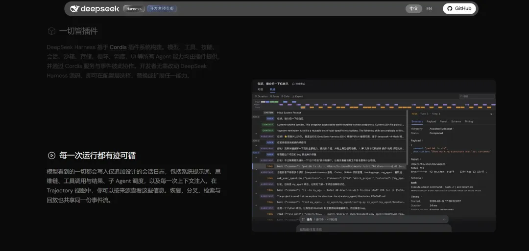Click the 每一次运行都有迹可循 heading
The image size is (529, 251).
click(x=97, y=155)
